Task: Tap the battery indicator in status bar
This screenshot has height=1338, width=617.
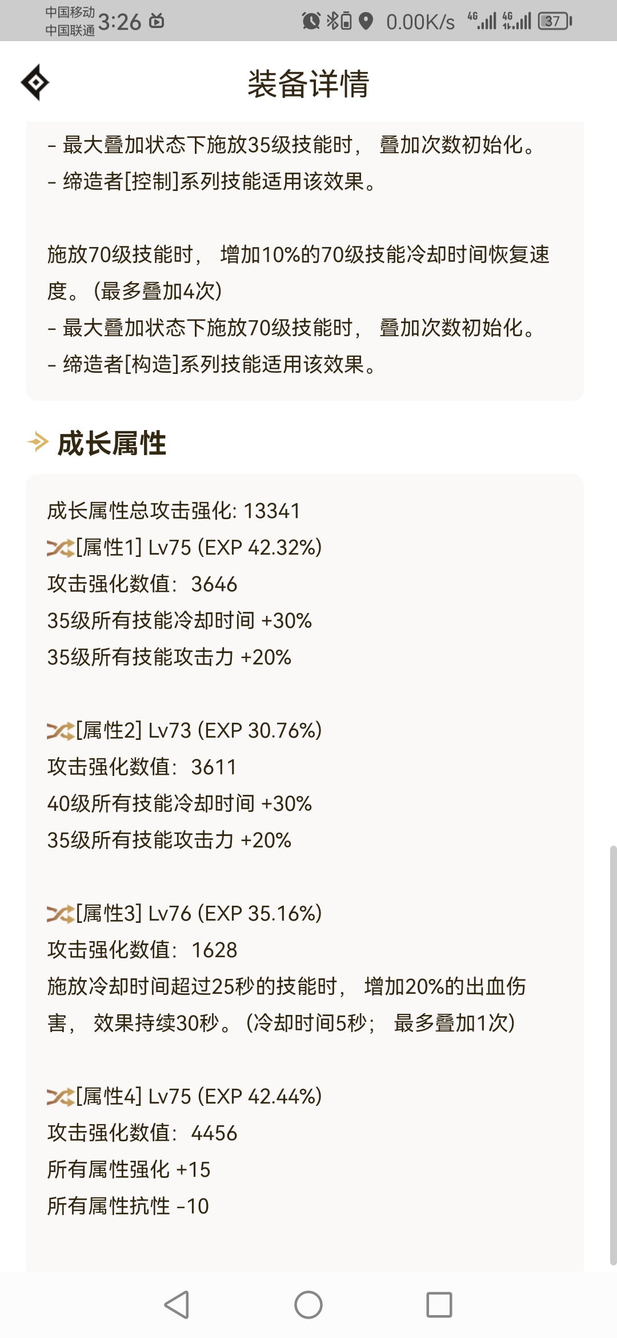Action: (x=555, y=21)
